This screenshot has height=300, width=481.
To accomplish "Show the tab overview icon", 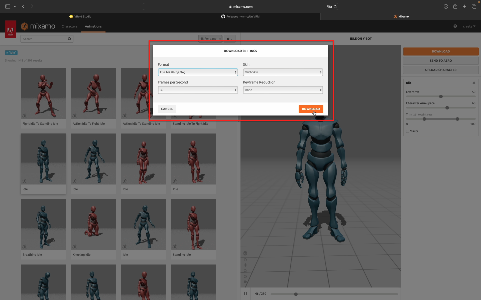I will (474, 6).
